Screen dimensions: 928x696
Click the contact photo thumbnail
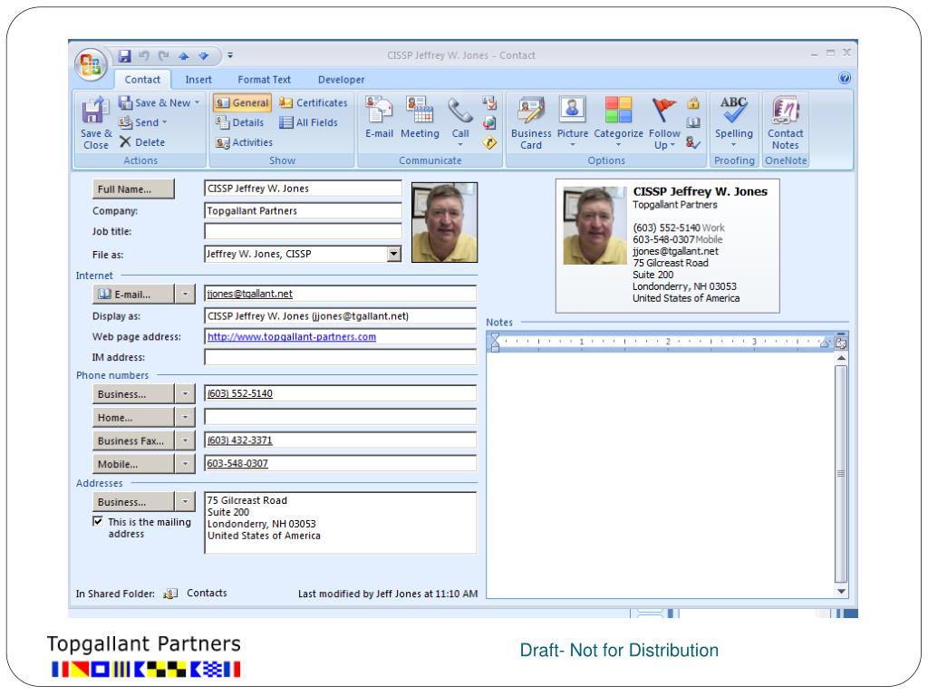(444, 223)
